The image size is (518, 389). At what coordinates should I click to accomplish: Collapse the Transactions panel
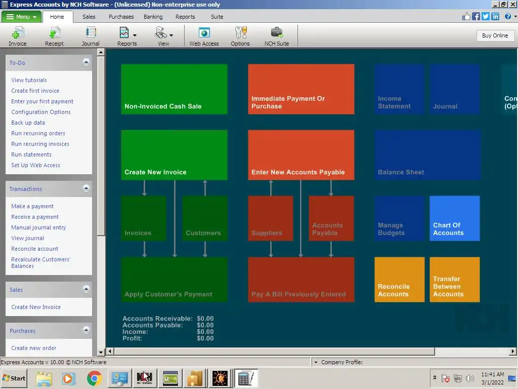pyautogui.click(x=86, y=188)
